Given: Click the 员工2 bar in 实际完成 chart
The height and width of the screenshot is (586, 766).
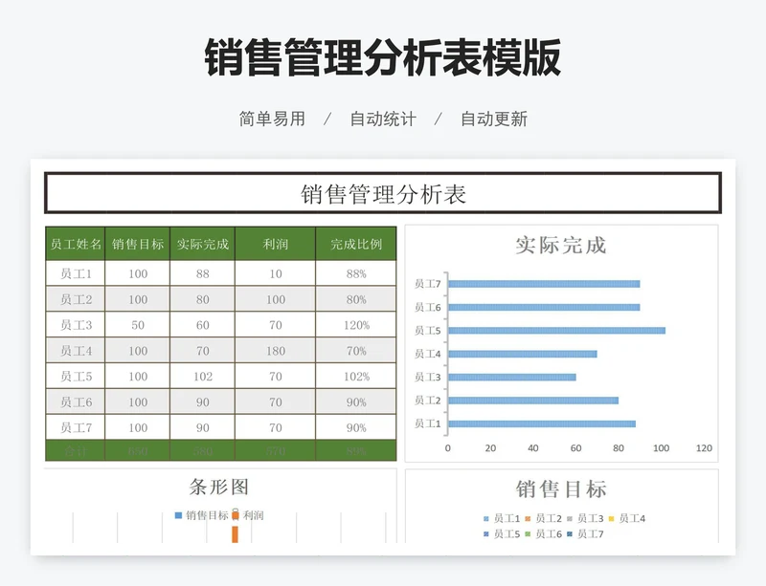Looking at the screenshot, I should click(x=533, y=401).
